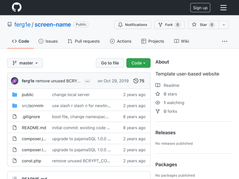239x179 pixels.
Task: Open the src/scrnnm folder link
Action: pos(32,106)
